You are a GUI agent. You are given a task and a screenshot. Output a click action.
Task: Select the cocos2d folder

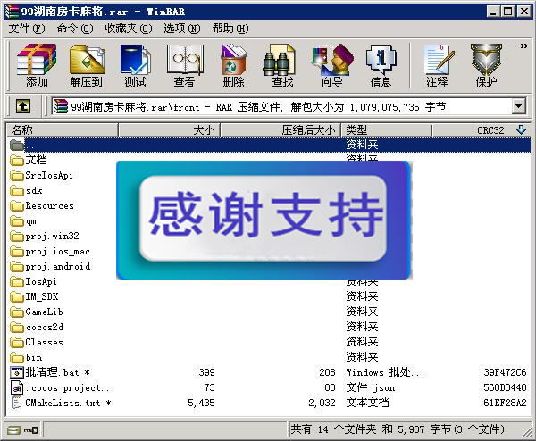tap(37, 328)
